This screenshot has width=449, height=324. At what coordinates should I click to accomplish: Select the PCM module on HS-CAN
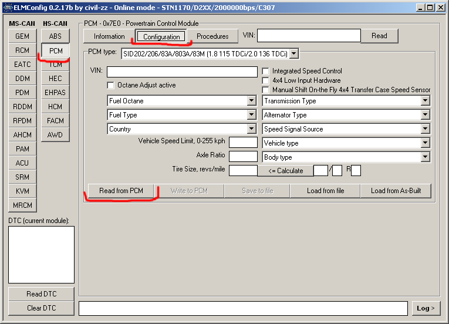[x=55, y=50]
